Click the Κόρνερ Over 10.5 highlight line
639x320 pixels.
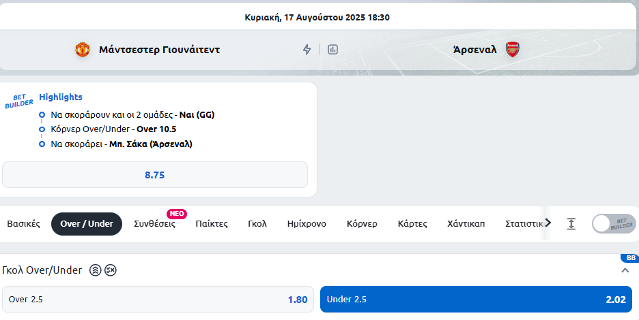click(113, 129)
